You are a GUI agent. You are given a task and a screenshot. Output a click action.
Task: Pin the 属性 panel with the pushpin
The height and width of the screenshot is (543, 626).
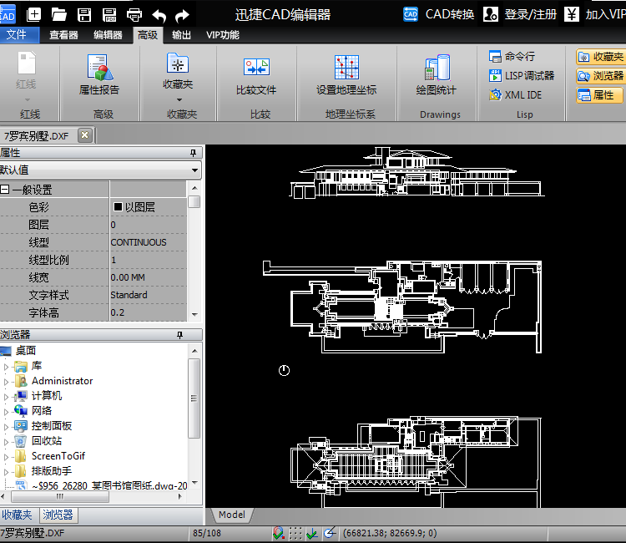click(x=194, y=153)
